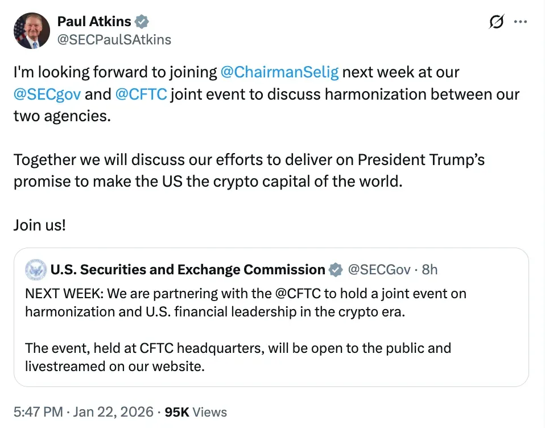
Task: Open the @SECPaulSAtkins handle
Action: pos(114,39)
